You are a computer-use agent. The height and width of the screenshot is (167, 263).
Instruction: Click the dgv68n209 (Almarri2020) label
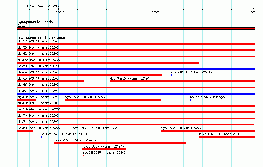tap(38, 97)
